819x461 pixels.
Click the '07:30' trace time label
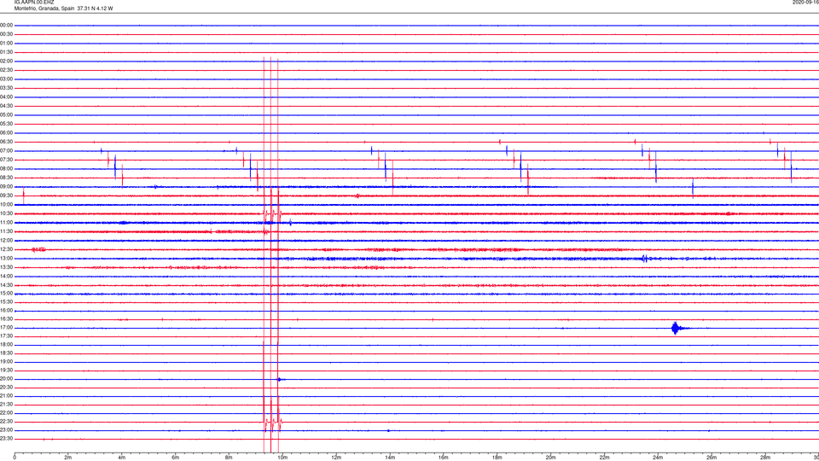[6, 160]
